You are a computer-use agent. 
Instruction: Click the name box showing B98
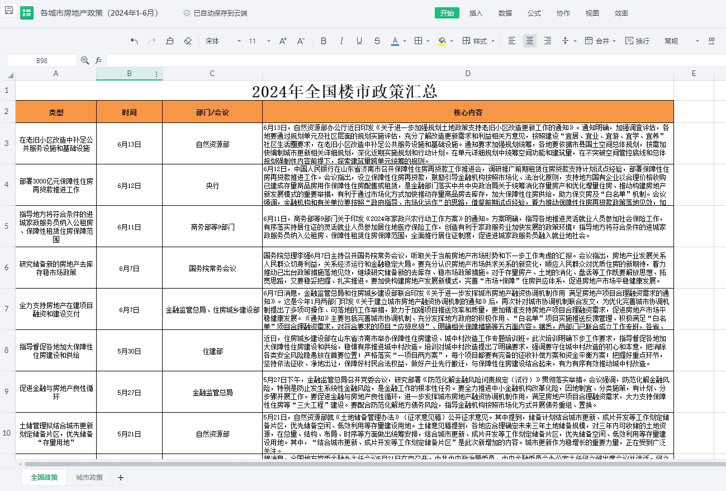(x=42, y=60)
